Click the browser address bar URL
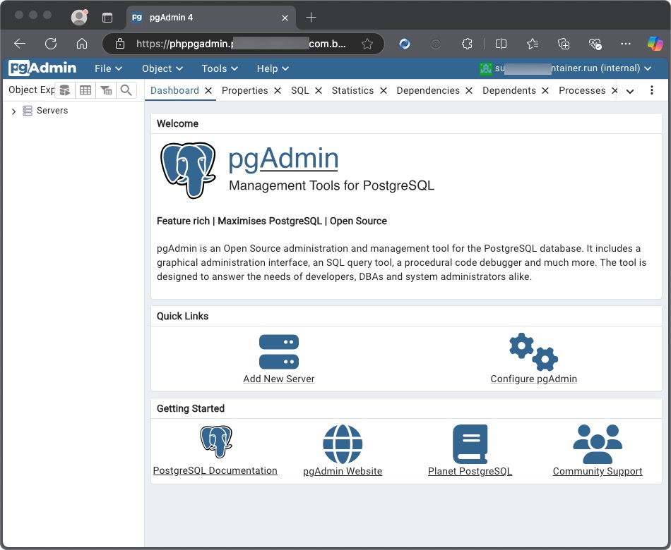Screen dimensions: 671x550 point(240,44)
